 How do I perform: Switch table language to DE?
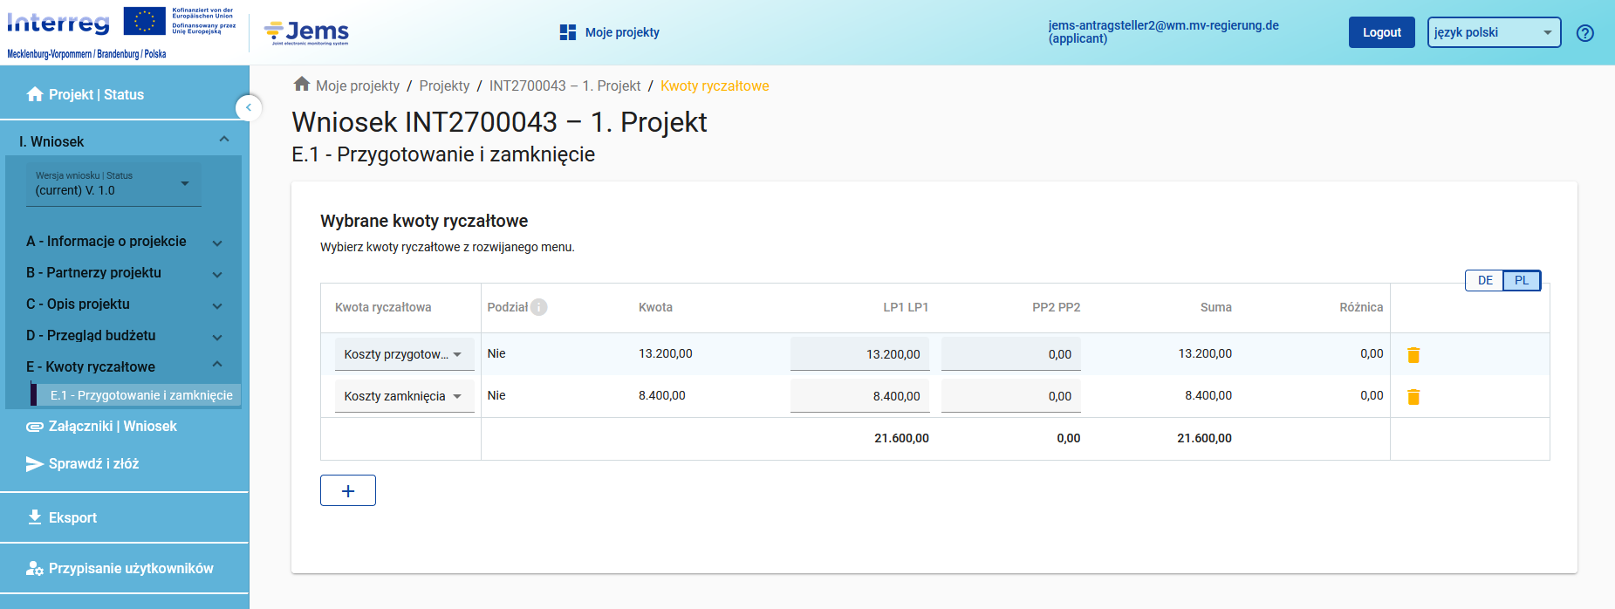(x=1485, y=280)
